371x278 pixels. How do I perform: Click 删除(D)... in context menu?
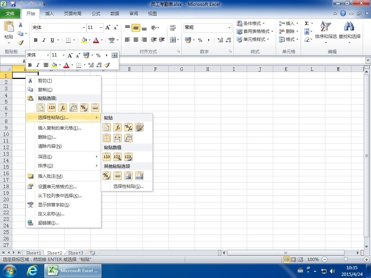tap(63, 137)
